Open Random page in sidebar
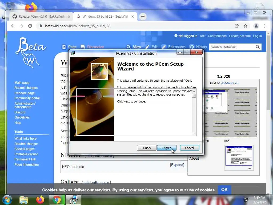The image size is (273, 205). click(x=25, y=93)
